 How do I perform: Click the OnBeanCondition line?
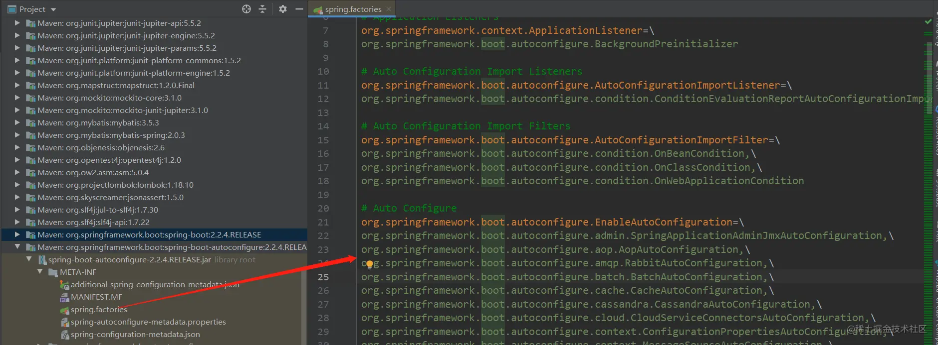pos(558,153)
